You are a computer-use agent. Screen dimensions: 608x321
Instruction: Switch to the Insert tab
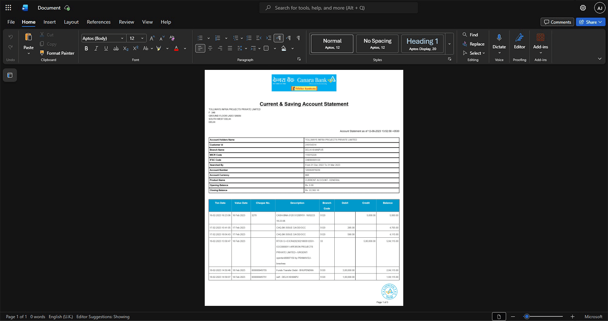(x=49, y=22)
